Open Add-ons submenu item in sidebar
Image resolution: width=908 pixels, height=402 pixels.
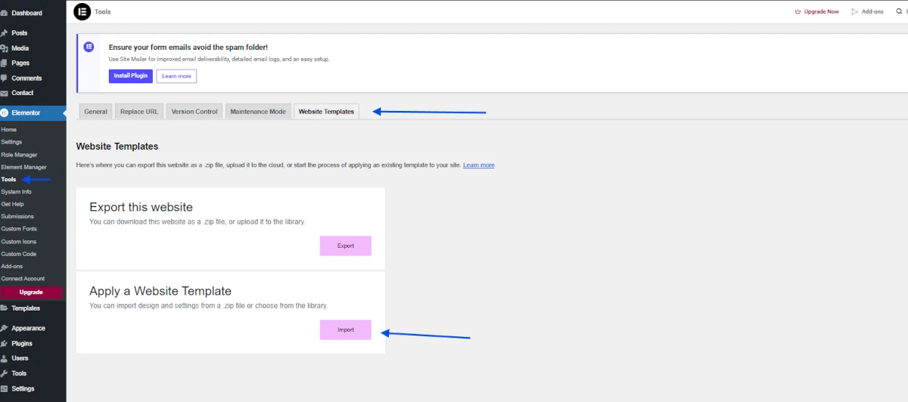coord(12,266)
